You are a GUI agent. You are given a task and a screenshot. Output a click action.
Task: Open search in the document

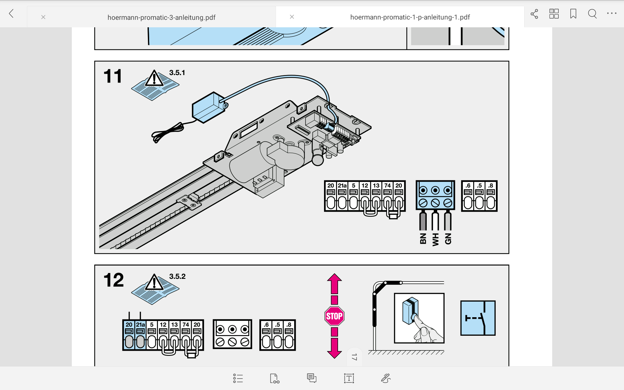click(x=592, y=14)
